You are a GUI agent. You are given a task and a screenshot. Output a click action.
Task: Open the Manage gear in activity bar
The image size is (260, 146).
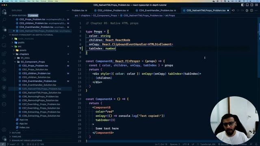(4, 138)
